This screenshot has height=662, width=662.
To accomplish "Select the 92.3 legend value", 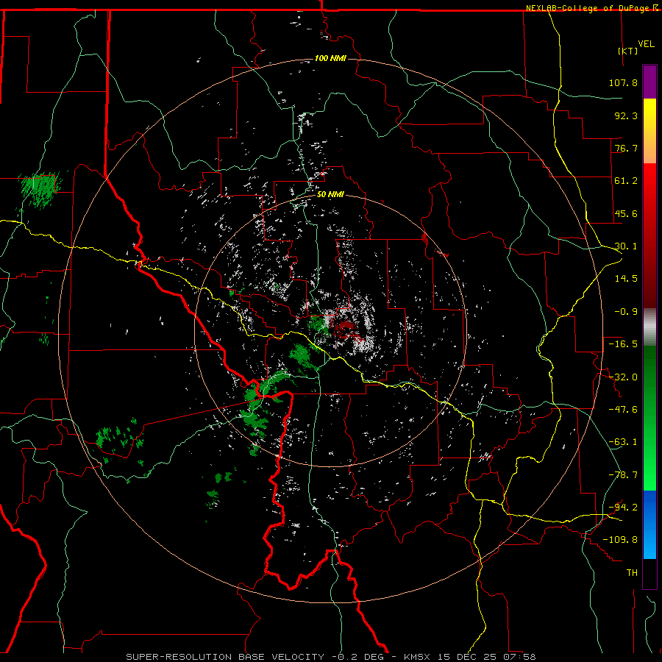I will 626,115.
